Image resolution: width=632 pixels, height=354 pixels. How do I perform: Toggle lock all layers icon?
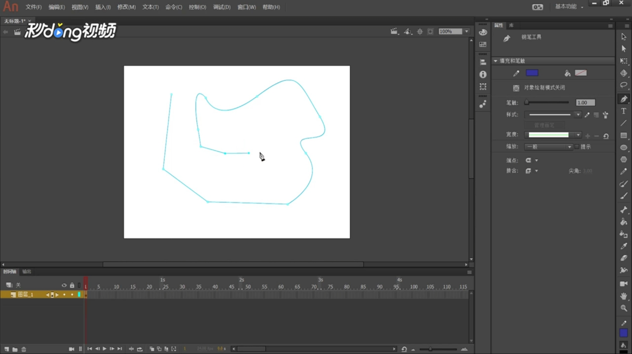point(72,286)
